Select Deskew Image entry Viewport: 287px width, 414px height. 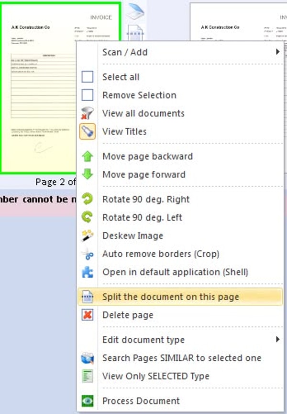(x=180, y=236)
